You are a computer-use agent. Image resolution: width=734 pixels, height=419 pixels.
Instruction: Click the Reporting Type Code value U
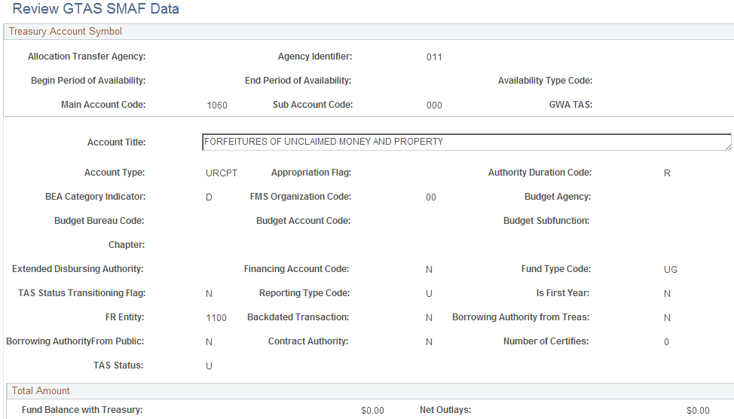429,294
